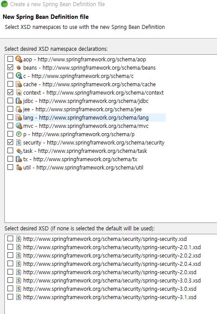The width and height of the screenshot is (217, 314).
Task: Click the aop namespace icon
Action: pos(19,59)
